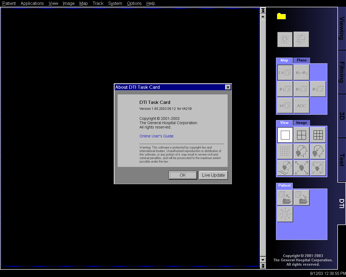Click the Version 1.65.2003.09.12 text
Viewport: 346px width, 277px height.
coord(165,109)
